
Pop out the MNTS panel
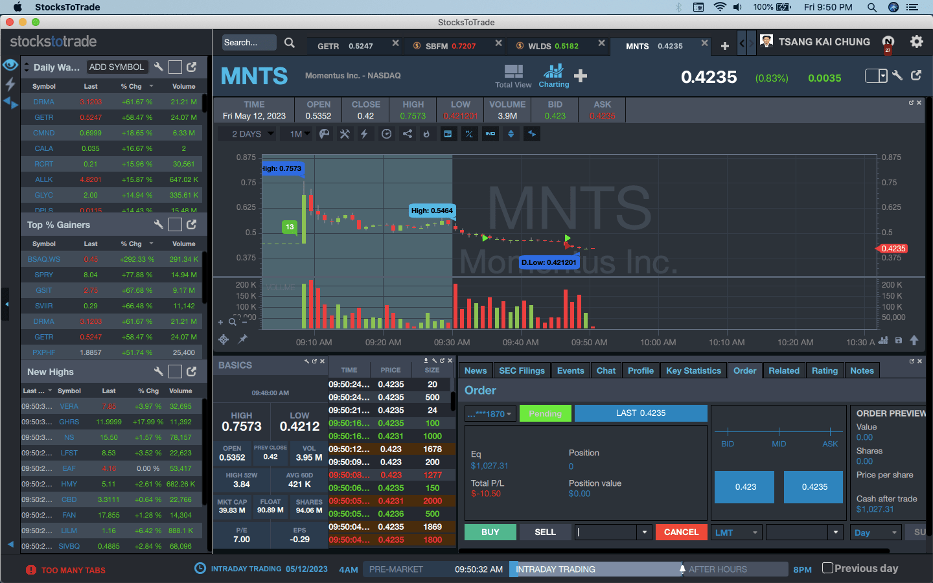916,75
